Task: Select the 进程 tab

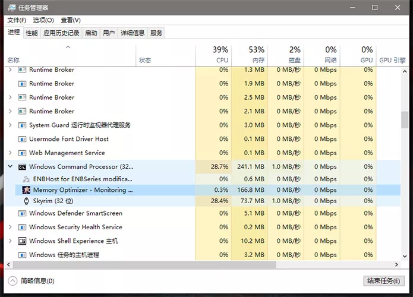Action: 14,32
